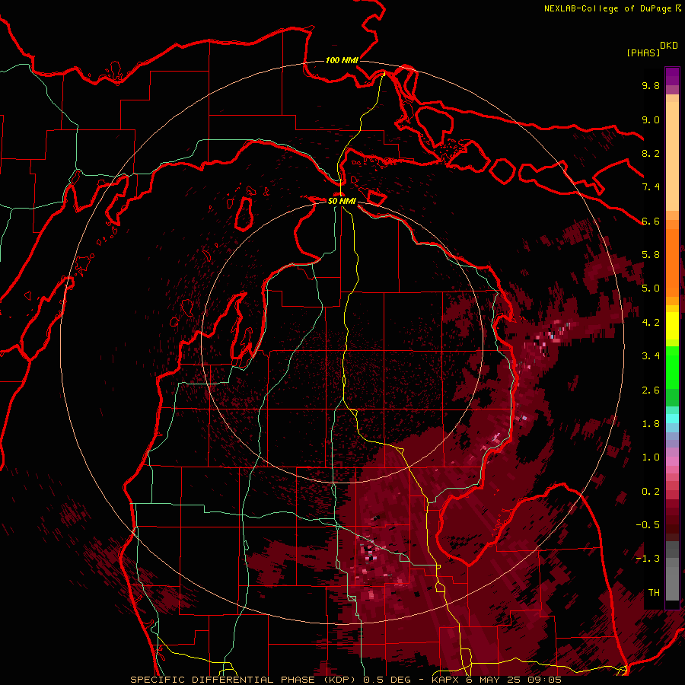Click the 100 NMI range ring label
685x685 pixels.
coord(342,60)
